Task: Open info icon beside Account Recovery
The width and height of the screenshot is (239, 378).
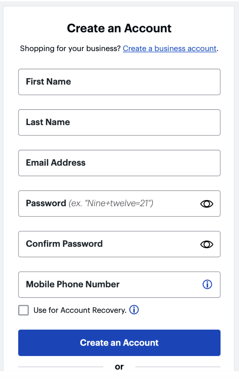Action: (x=134, y=310)
